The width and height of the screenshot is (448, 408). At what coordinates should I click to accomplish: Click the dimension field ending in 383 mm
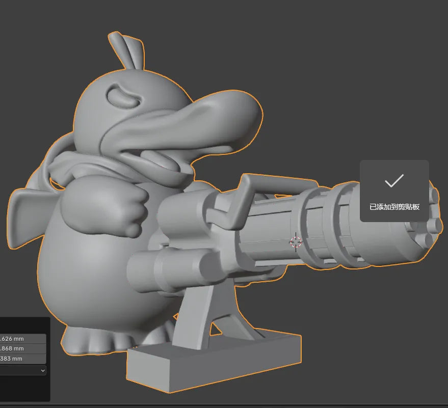pyautogui.click(x=23, y=358)
